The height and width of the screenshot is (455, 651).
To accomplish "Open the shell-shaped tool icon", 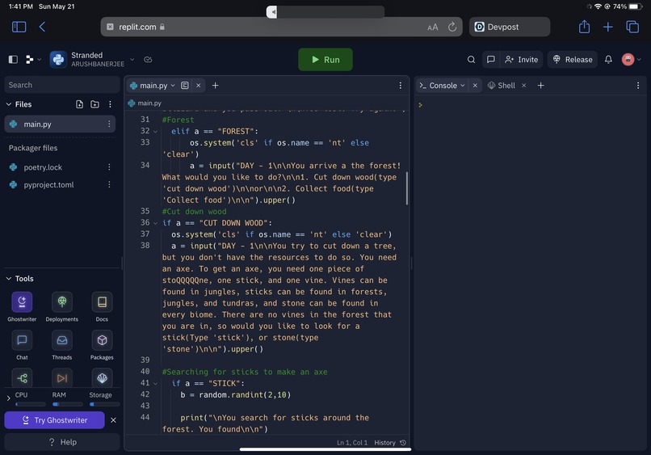I will (102, 377).
